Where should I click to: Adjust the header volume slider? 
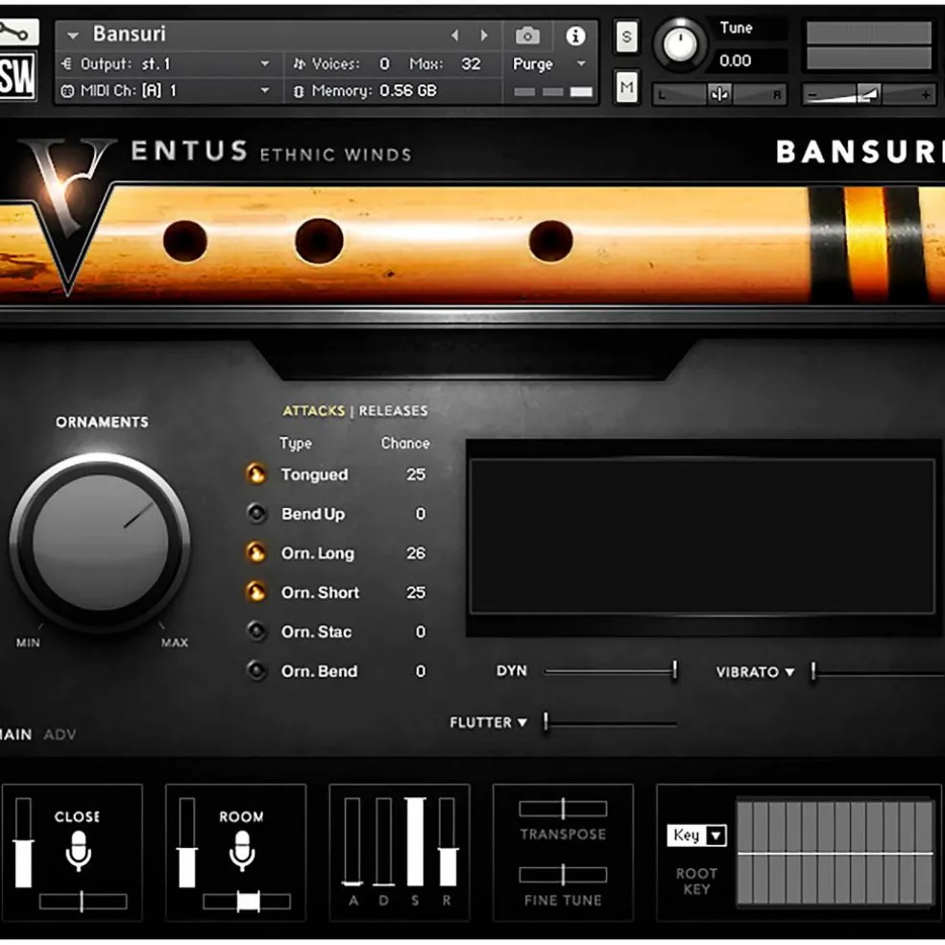tap(868, 95)
